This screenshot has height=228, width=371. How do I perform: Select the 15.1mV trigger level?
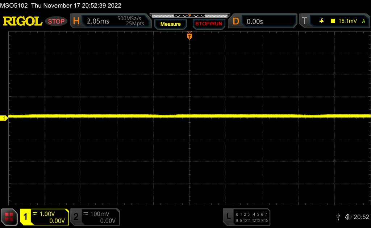click(347, 21)
